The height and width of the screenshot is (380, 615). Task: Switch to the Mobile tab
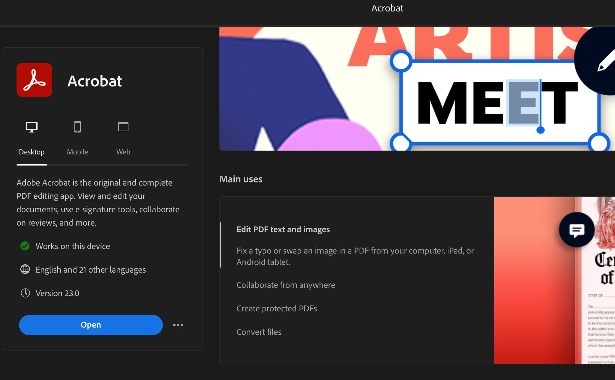(x=78, y=152)
